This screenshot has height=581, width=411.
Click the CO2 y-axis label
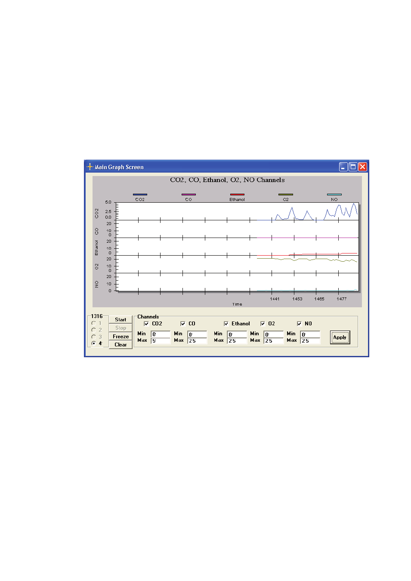pyautogui.click(x=96, y=213)
